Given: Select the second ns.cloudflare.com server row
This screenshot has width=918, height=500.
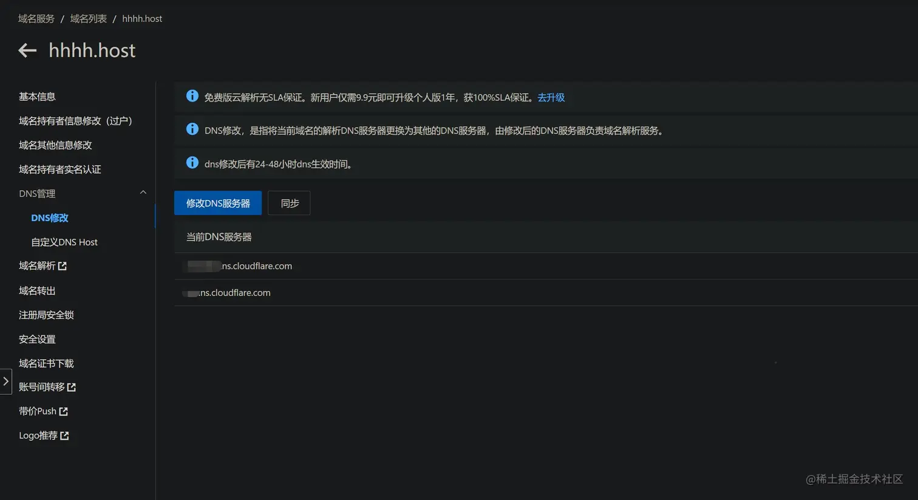Looking at the screenshot, I should pos(546,293).
